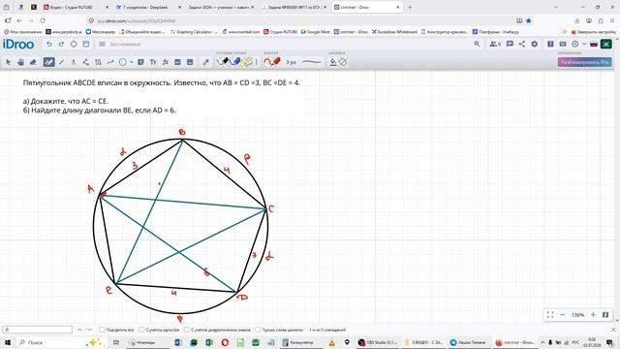The image size is (620, 349).
Task: Open the participants list
Action: (495, 44)
